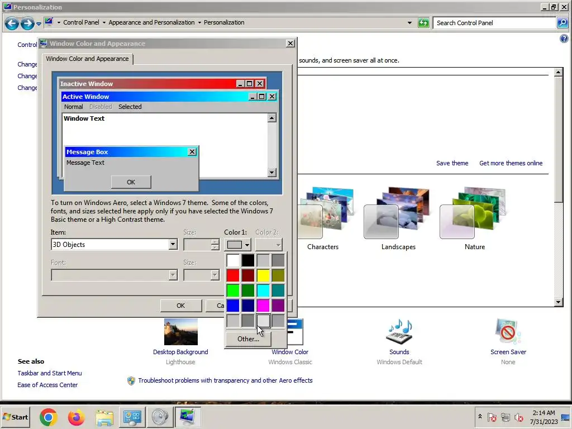Image resolution: width=572 pixels, height=429 pixels.
Task: Pick the black color swatch
Action: 248,260
